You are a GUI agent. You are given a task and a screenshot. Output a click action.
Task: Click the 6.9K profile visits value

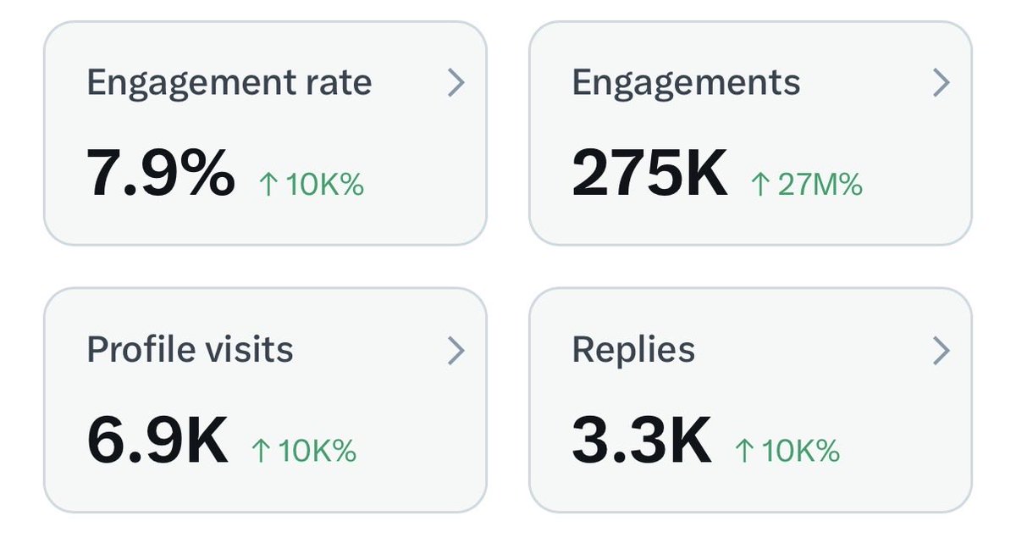coord(157,440)
